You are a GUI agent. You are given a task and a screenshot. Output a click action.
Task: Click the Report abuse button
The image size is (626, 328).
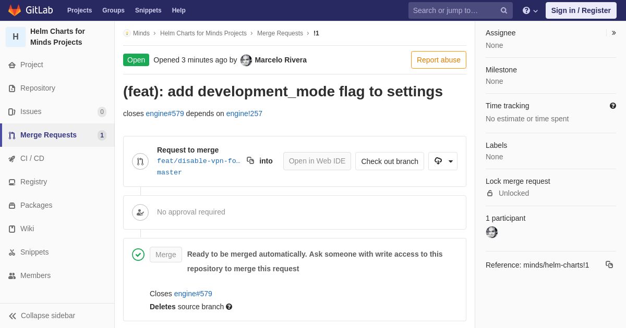[439, 60]
